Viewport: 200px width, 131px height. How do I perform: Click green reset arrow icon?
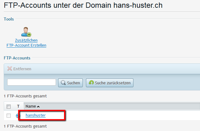pyautogui.click(x=91, y=83)
